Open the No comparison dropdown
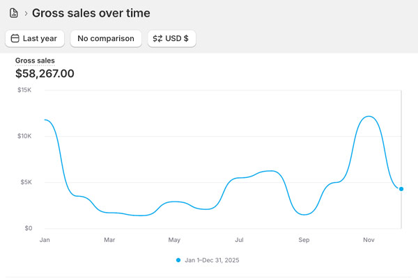The height and width of the screenshot is (278, 418). click(x=106, y=39)
